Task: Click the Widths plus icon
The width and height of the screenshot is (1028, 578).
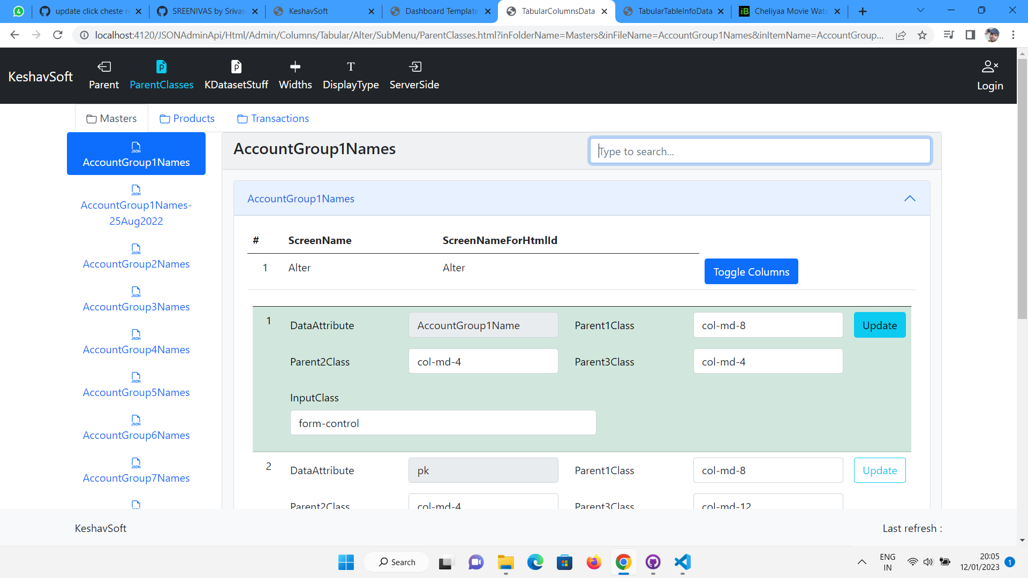Action: click(295, 66)
